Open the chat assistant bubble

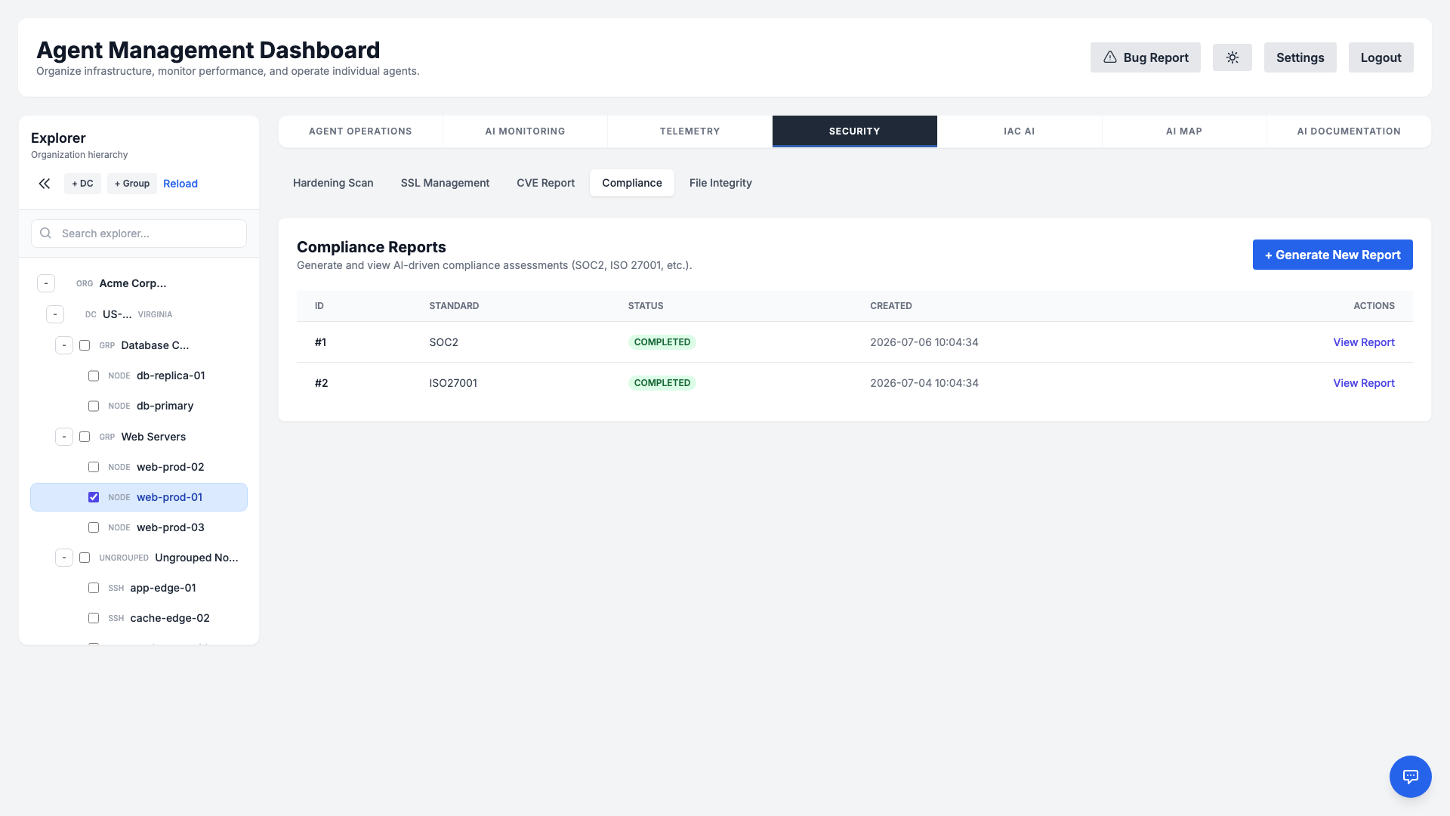tap(1410, 776)
